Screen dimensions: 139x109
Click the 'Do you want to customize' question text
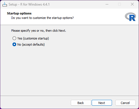(x=42, y=18)
